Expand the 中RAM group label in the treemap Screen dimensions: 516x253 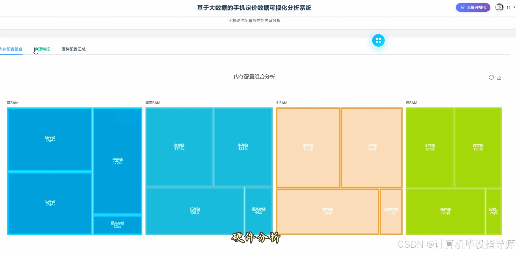[282, 103]
